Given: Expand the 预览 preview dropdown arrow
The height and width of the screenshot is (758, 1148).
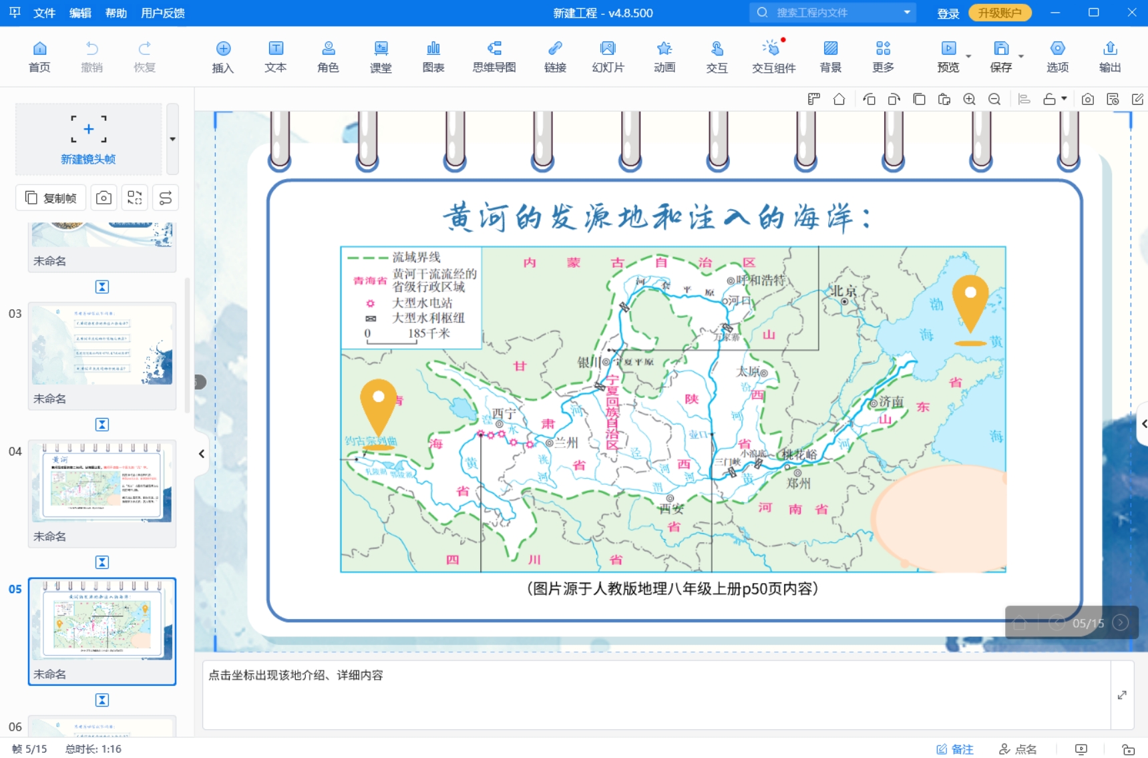Looking at the screenshot, I should 968,57.
